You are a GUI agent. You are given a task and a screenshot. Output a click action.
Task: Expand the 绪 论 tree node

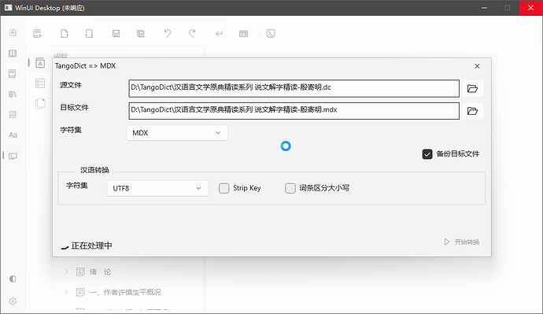66,272
